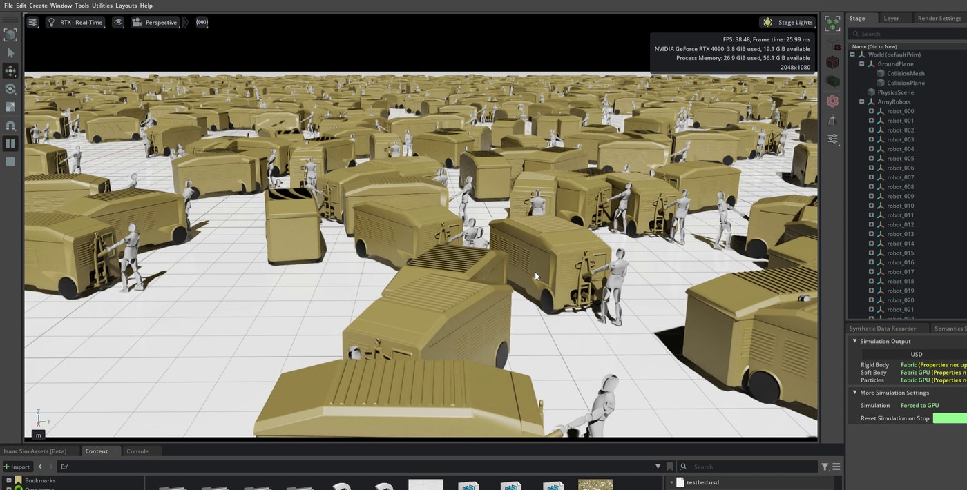Collapse the GroundPlane node
The image size is (967, 490).
pyautogui.click(x=862, y=64)
